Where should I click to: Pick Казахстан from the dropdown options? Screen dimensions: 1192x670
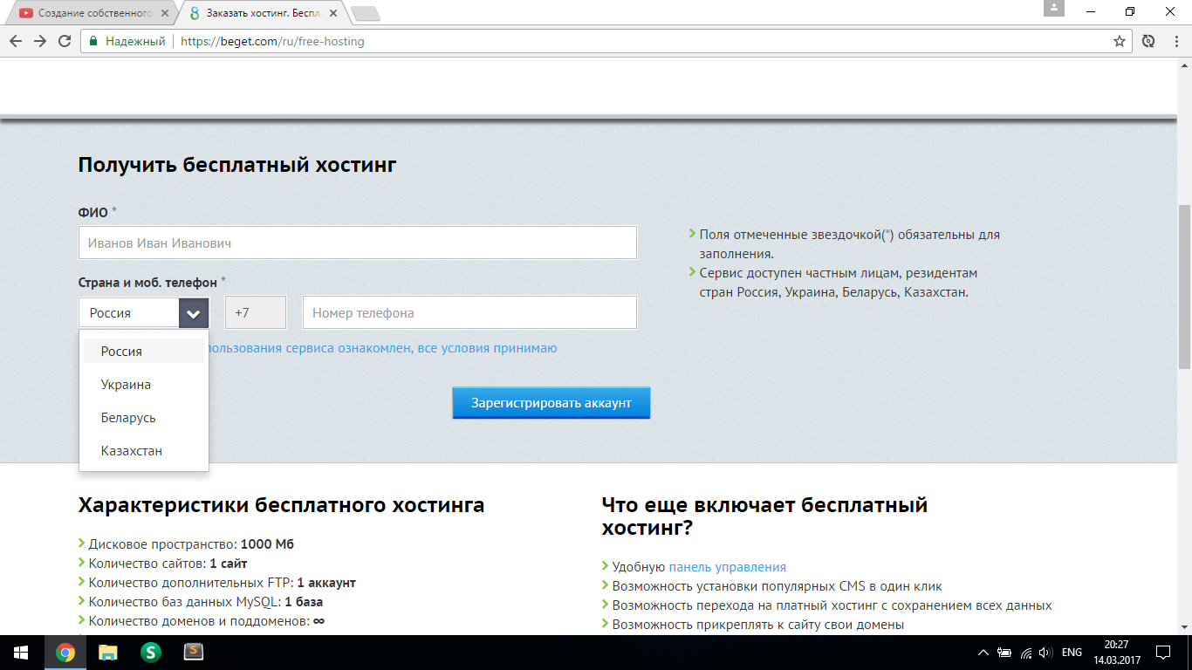132,451
